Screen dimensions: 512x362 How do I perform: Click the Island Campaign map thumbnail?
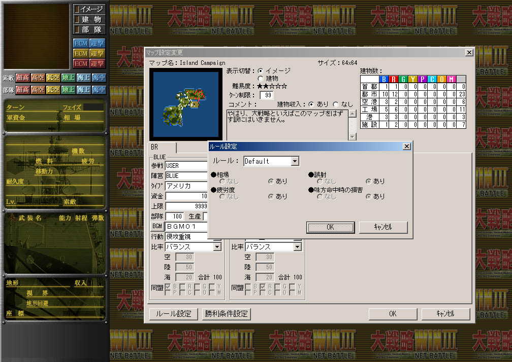click(186, 104)
